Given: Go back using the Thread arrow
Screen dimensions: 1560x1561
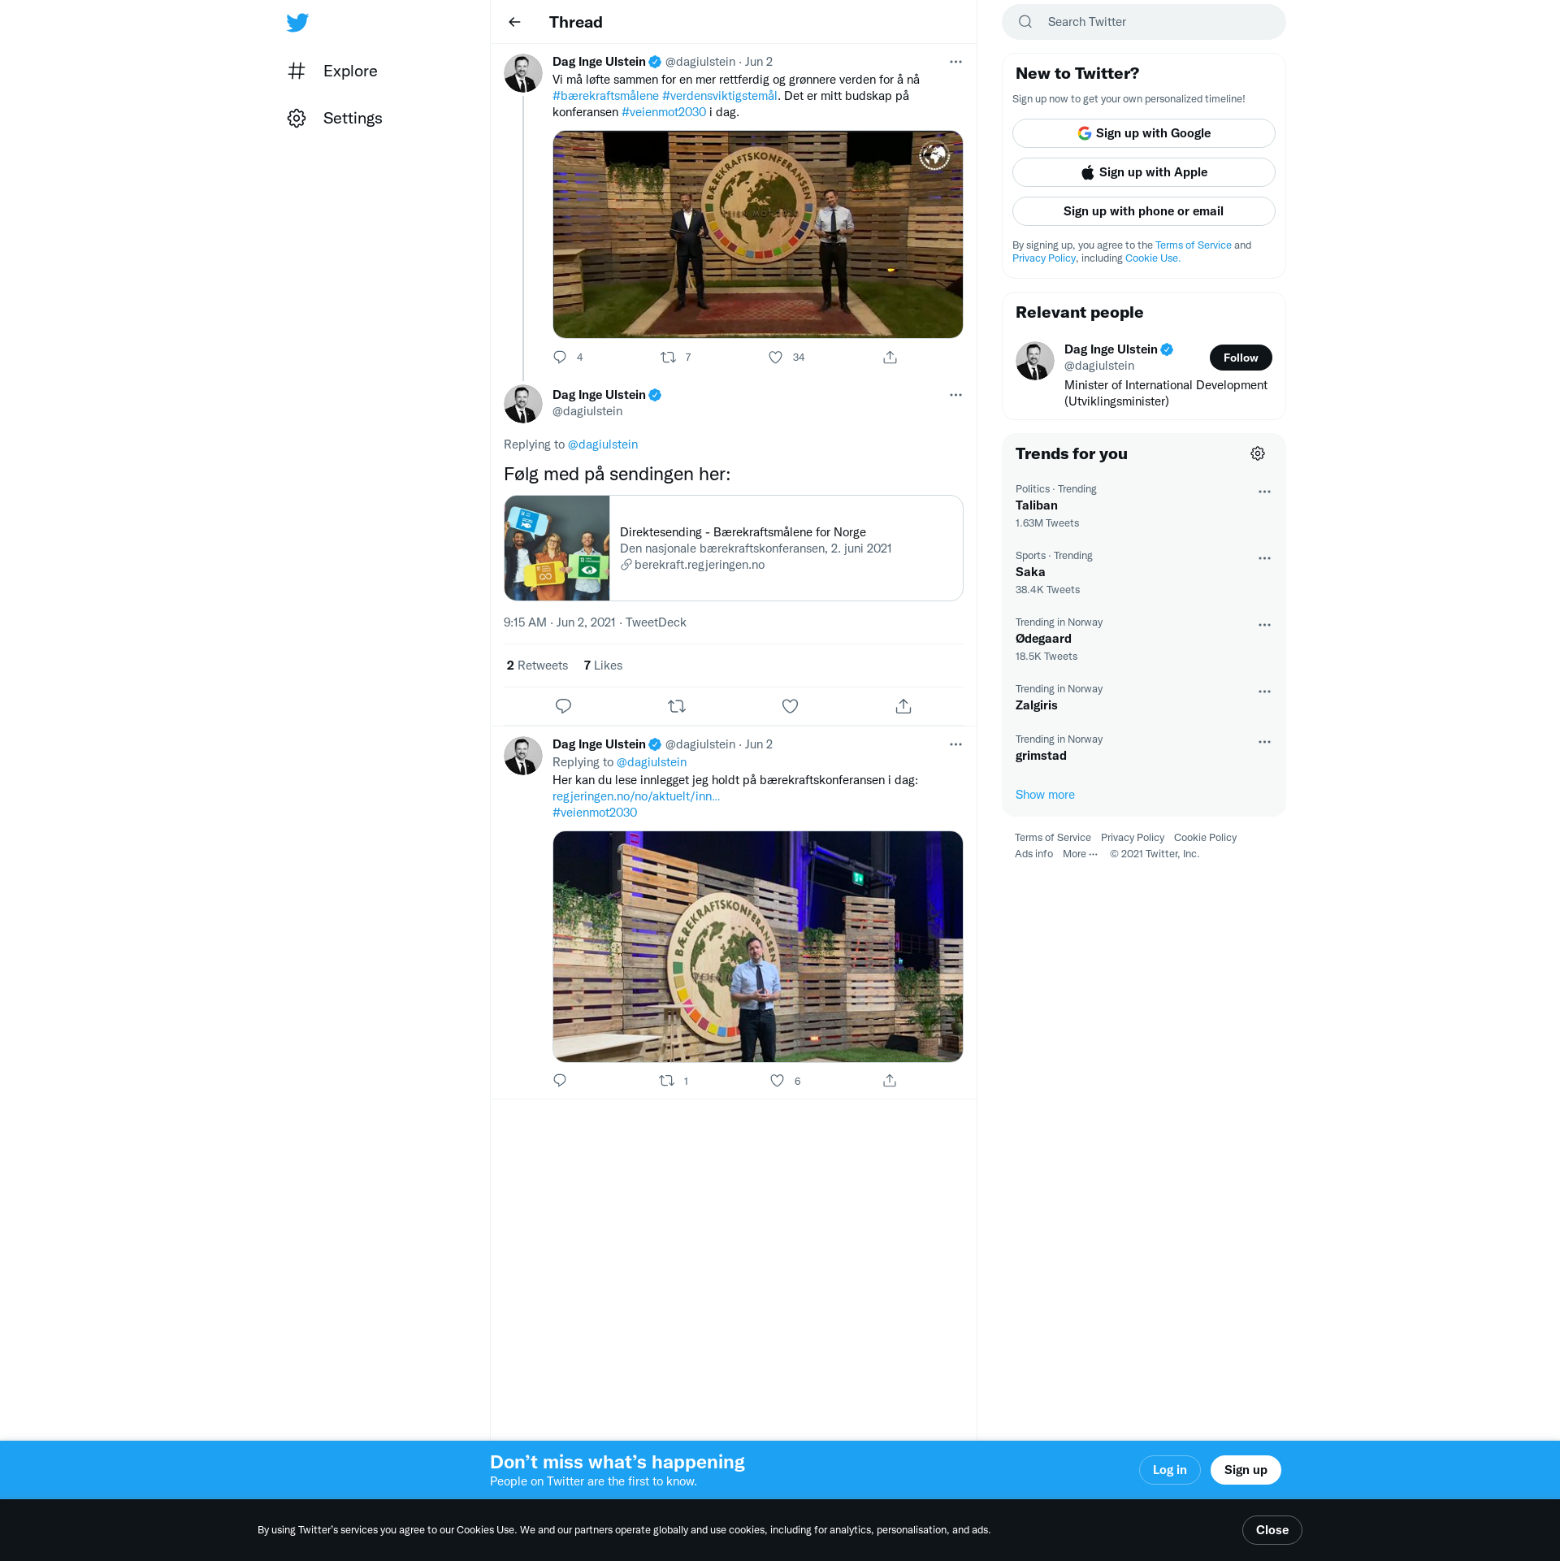Looking at the screenshot, I should tap(514, 22).
